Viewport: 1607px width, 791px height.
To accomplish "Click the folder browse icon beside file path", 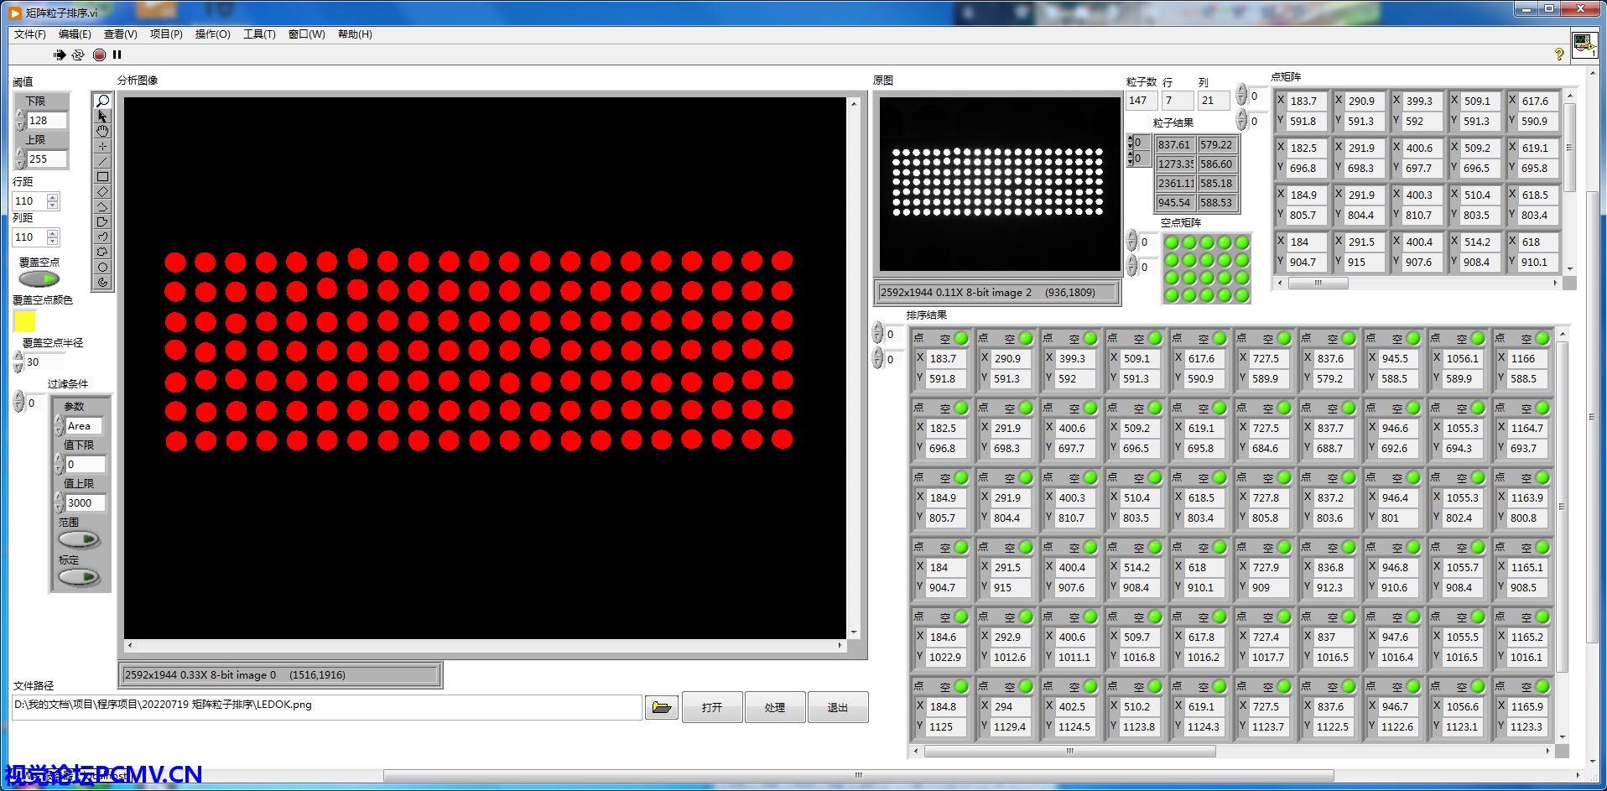I will (x=661, y=708).
